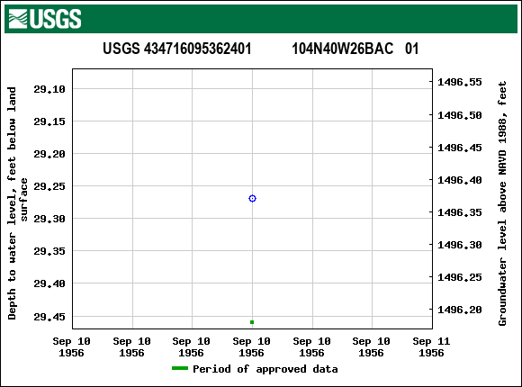Click the USGS logo in the banner
This screenshot has width=522, height=387.
coord(45,19)
